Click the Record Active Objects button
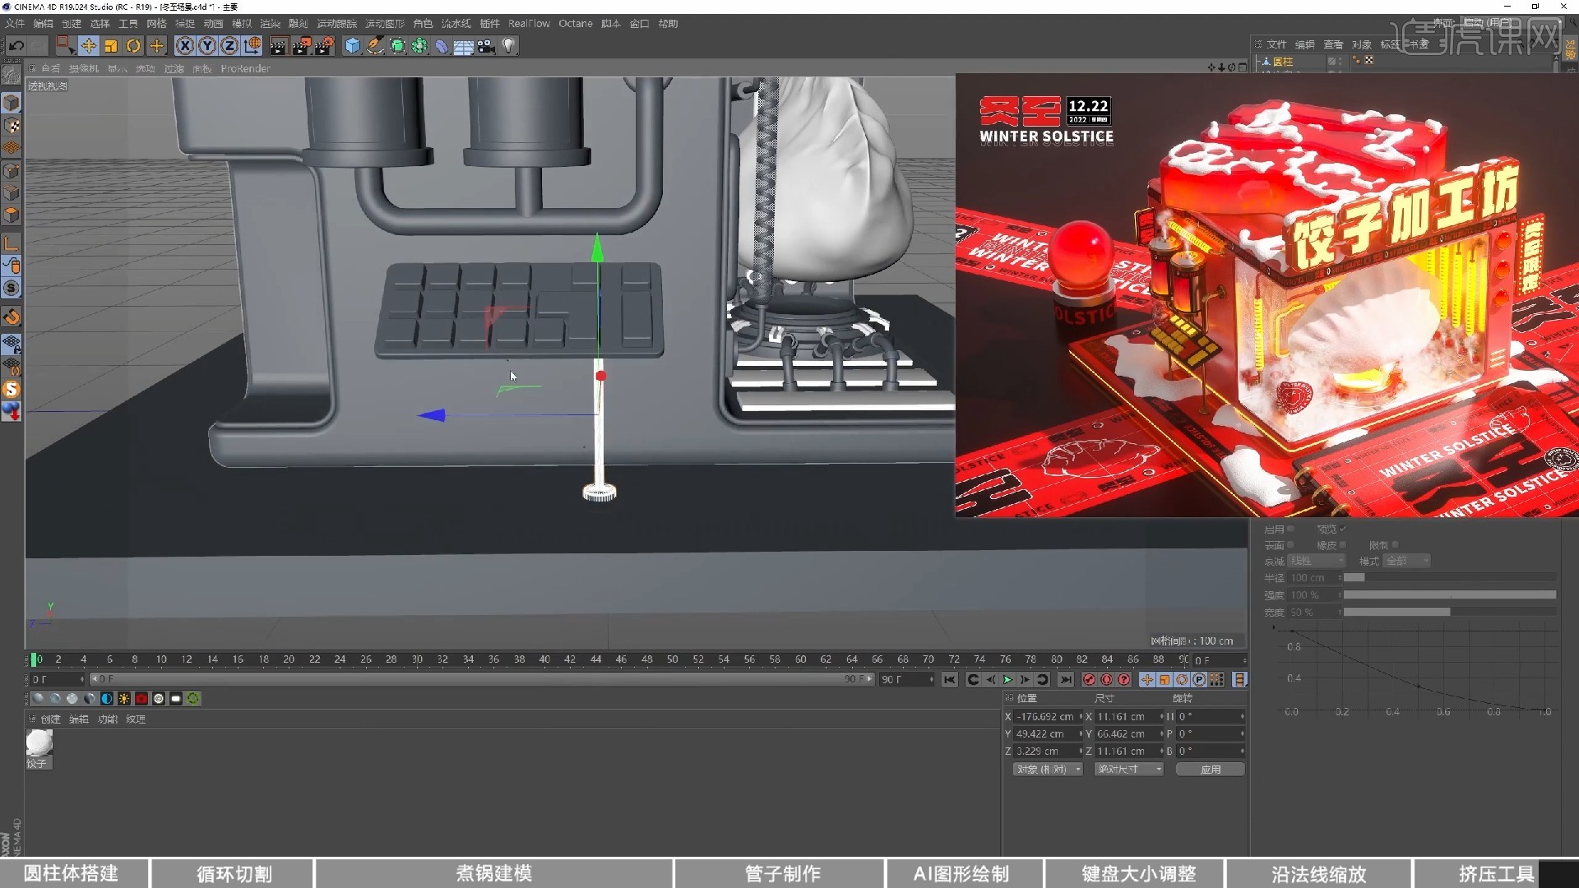Viewport: 1579px width, 888px height. click(x=1089, y=680)
